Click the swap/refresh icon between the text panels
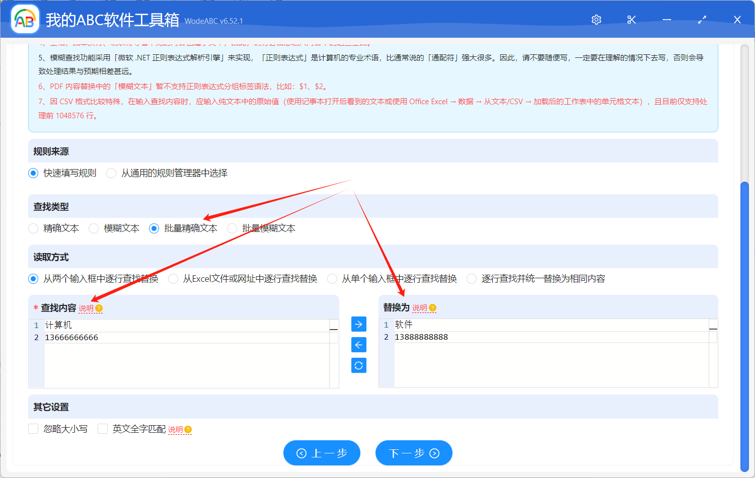Screen dimensions: 755x478 [x=358, y=365]
